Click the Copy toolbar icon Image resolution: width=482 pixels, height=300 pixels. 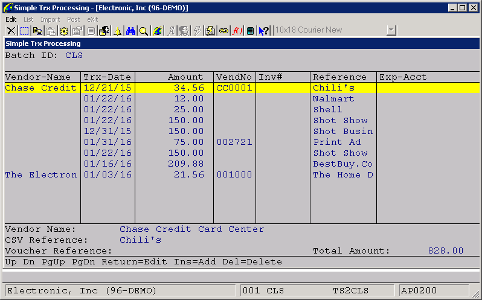coord(37,31)
